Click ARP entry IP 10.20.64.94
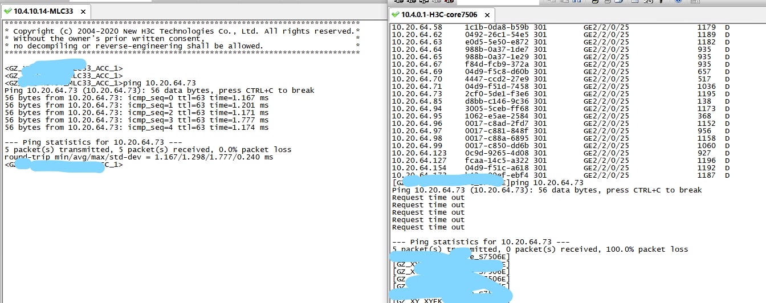Screen dimensions: 766x303 coord(417,109)
